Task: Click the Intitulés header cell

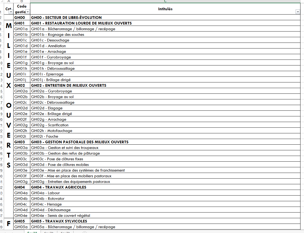Action: click(165, 9)
